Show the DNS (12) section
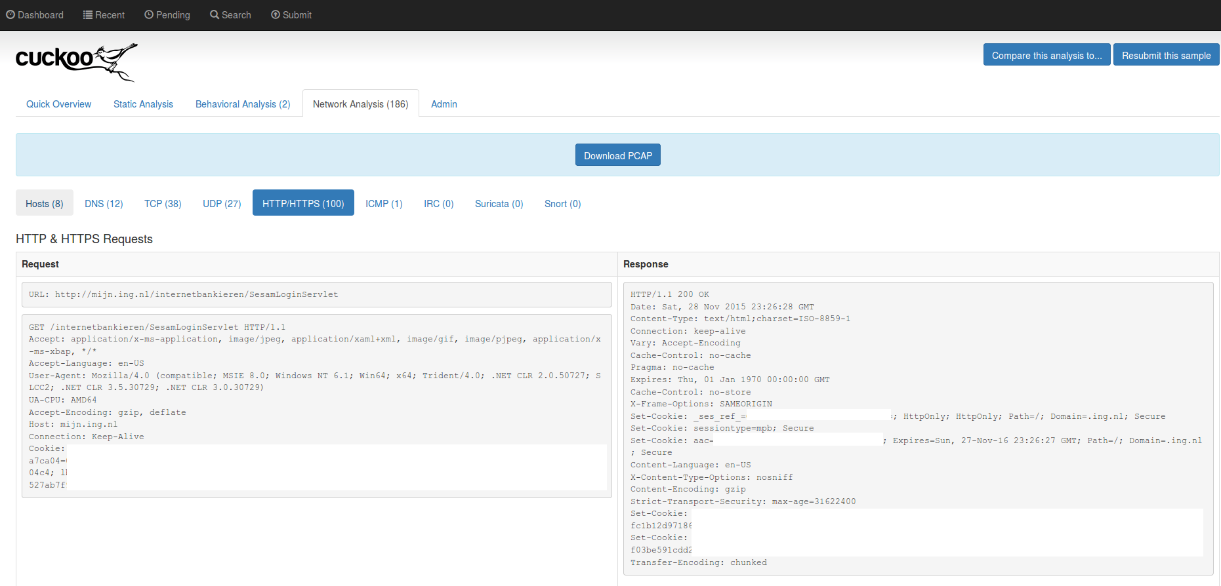The height and width of the screenshot is (586, 1221). [x=104, y=203]
